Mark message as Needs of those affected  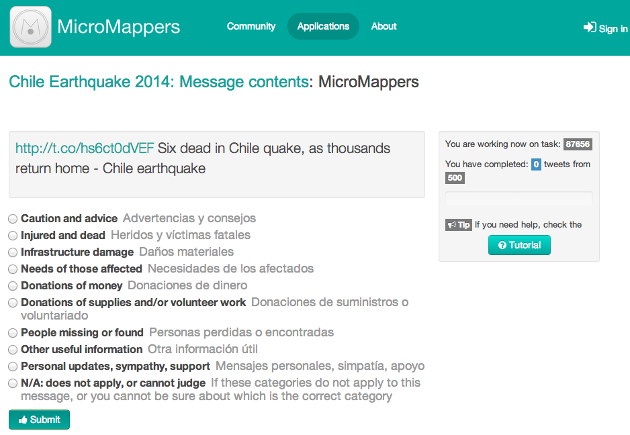pos(13,269)
